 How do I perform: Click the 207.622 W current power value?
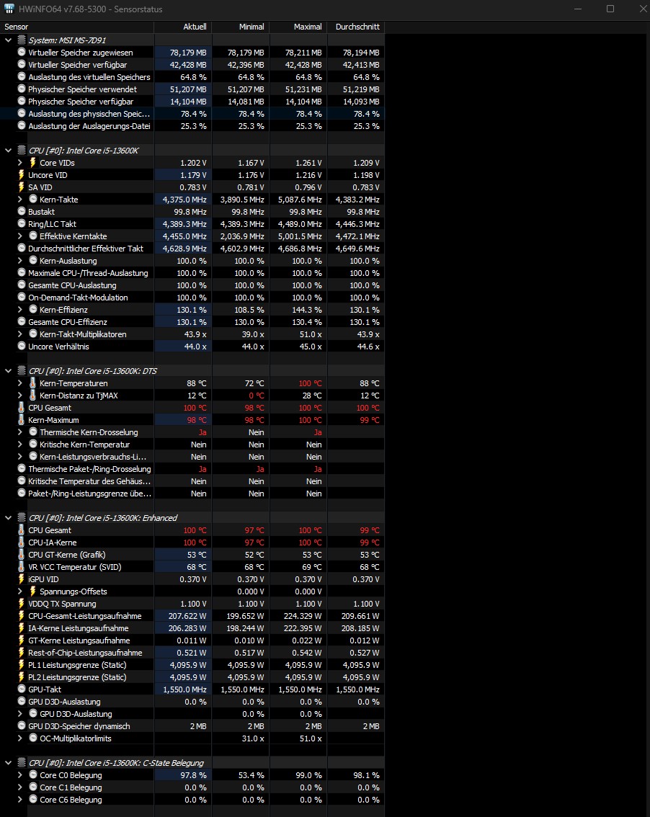point(187,616)
